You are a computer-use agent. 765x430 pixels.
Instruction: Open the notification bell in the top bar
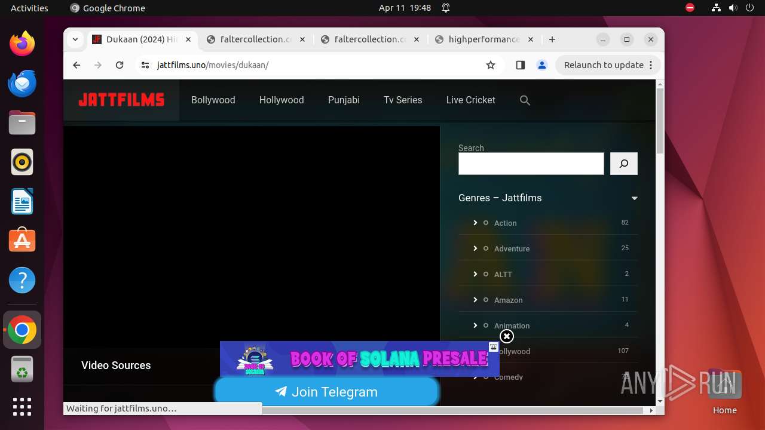[x=446, y=8]
